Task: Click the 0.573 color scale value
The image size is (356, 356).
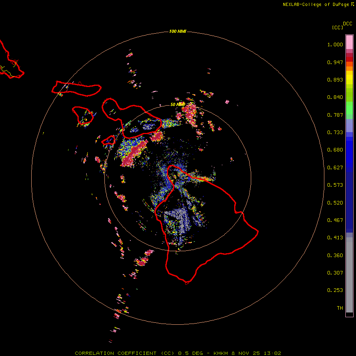Action: point(335,185)
